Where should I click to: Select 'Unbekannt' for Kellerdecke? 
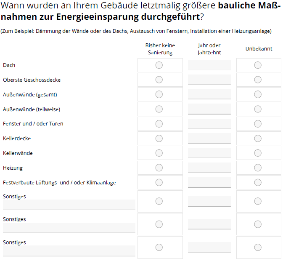258,138
